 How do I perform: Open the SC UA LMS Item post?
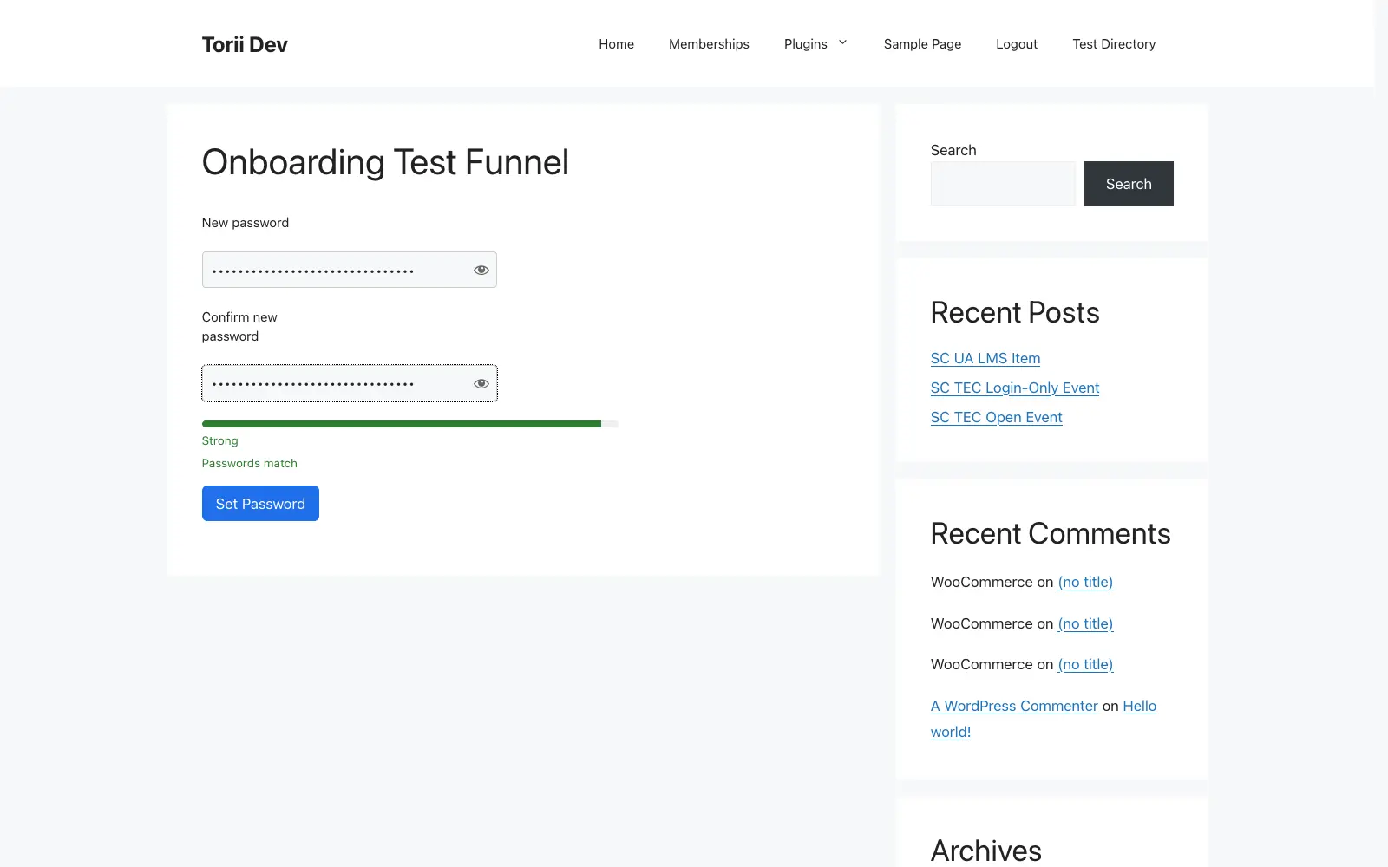click(x=985, y=358)
